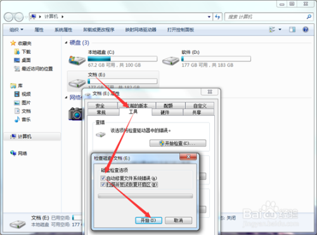Click 映射网络驱动器 in the toolbar
This screenshot has width=317, height=235.
141,30
